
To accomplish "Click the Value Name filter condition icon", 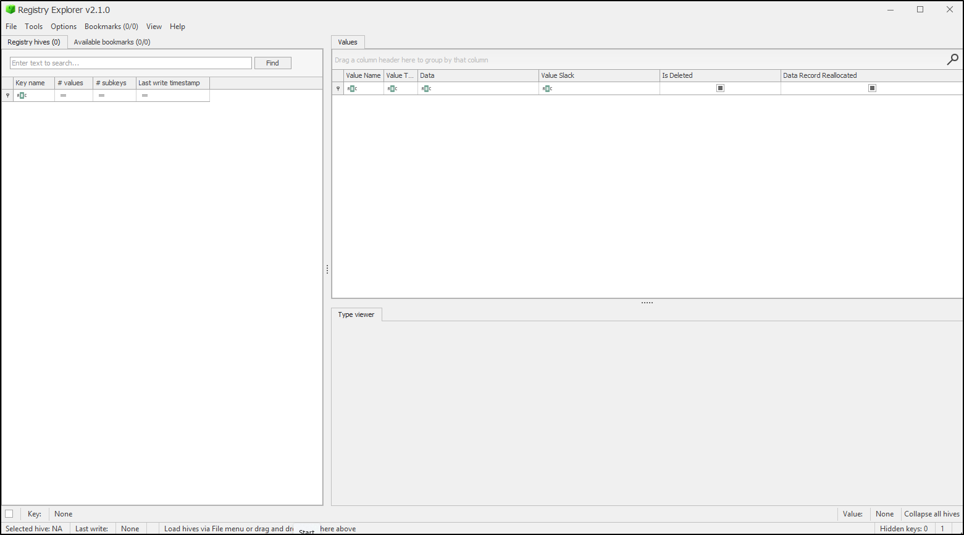I will (x=352, y=88).
